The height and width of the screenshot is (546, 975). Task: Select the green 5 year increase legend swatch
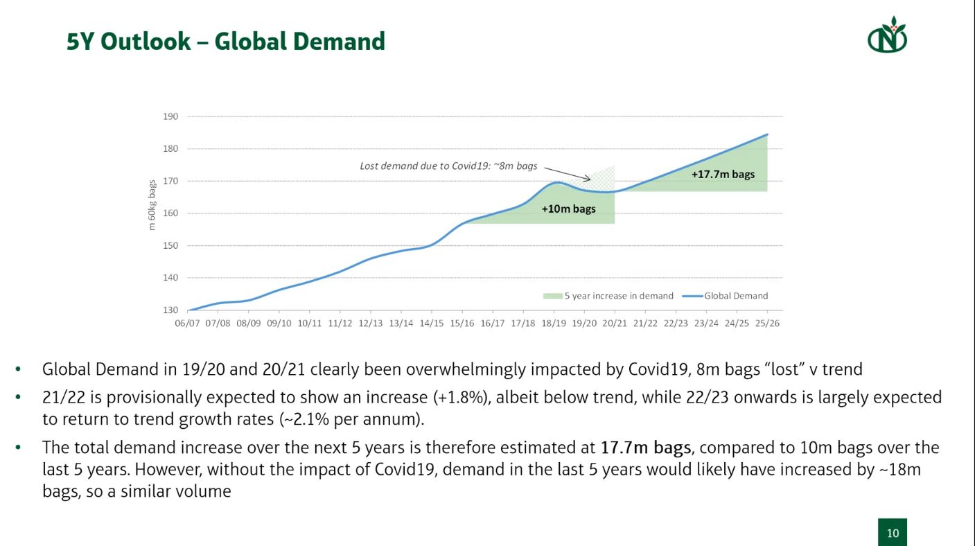click(x=552, y=296)
